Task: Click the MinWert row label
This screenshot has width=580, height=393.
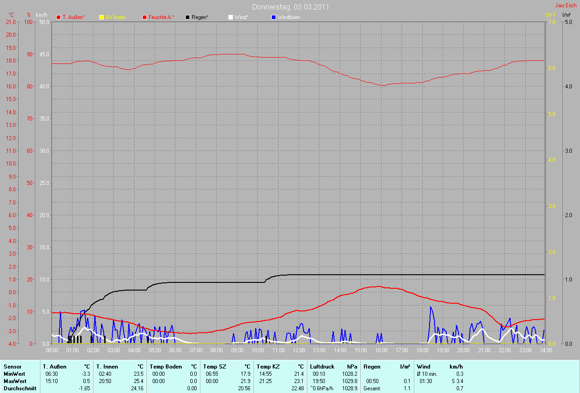Action: [x=14, y=374]
